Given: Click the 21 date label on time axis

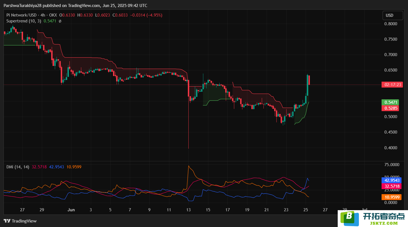Looking at the screenshot, I should (x=267, y=210).
